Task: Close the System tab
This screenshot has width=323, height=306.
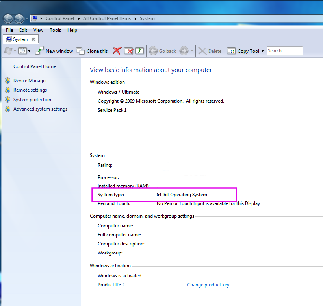Action: (33, 39)
